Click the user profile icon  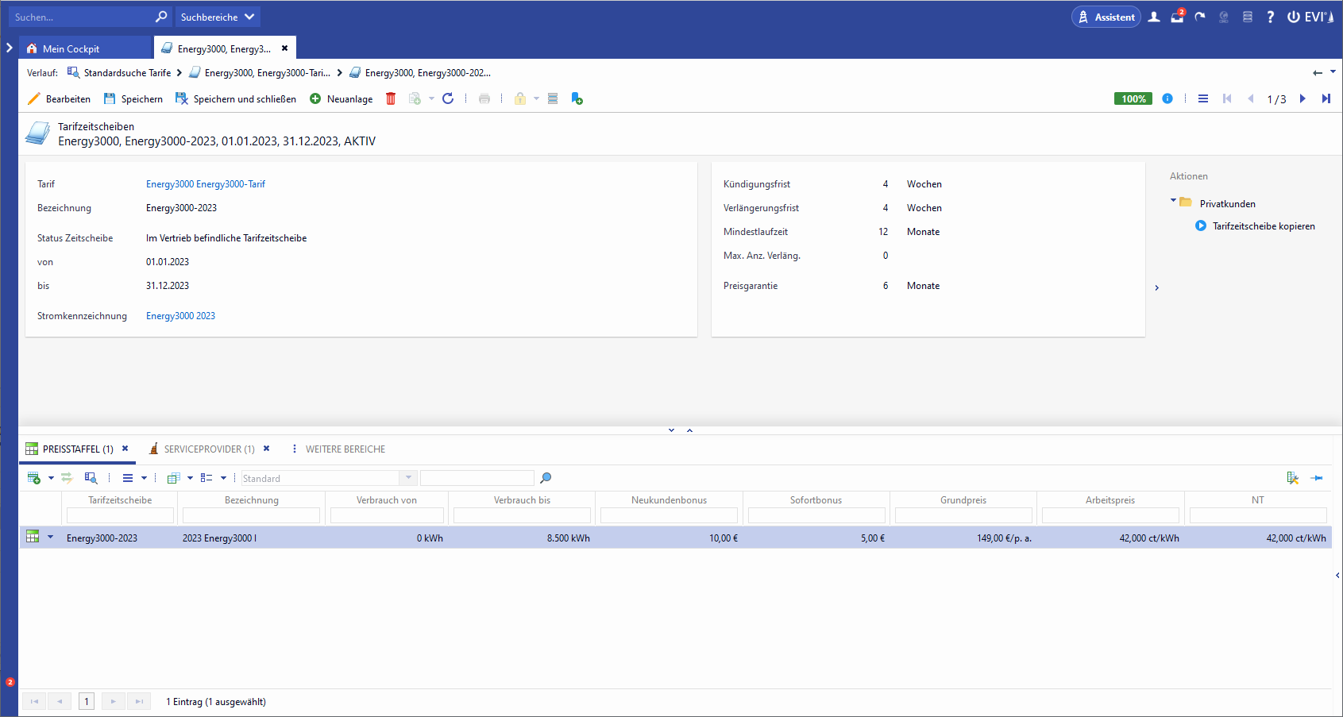(1154, 17)
